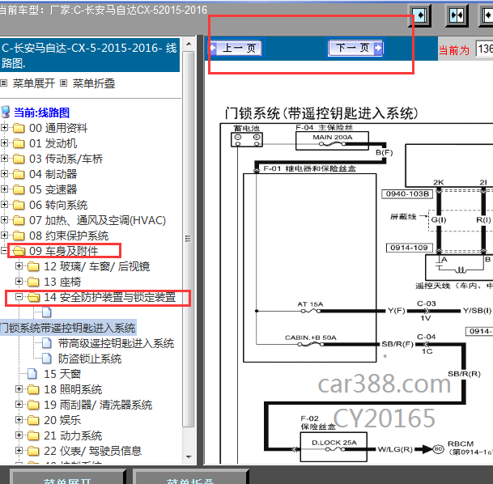493x484 pixels.
Task: Collapse the 09 车身及附件 folder
Action: point(4,250)
